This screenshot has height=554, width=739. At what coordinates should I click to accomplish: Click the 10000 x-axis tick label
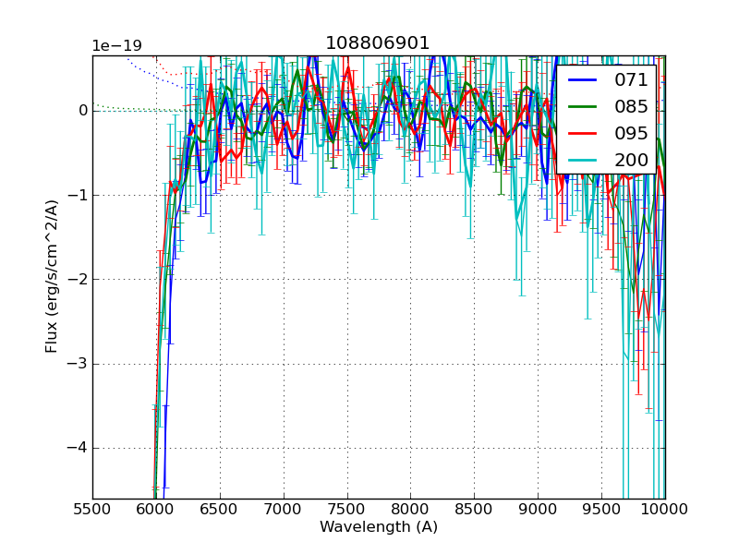click(x=664, y=509)
